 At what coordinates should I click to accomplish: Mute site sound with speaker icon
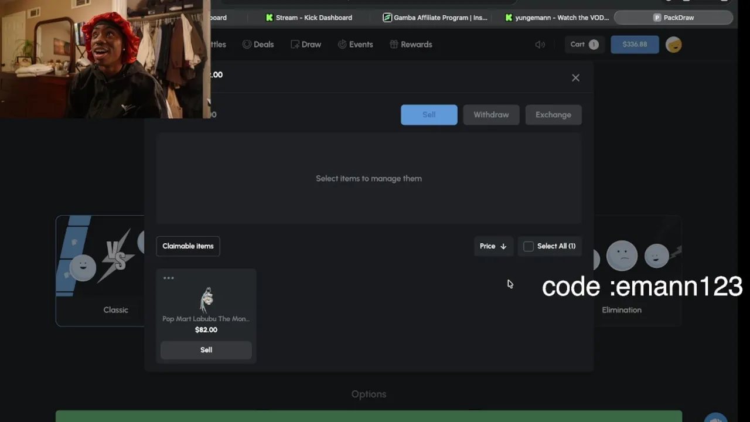[540, 45]
